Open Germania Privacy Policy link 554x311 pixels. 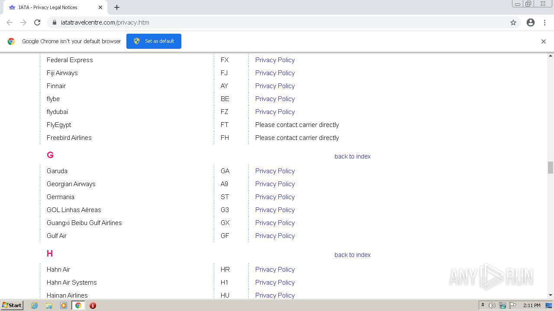275,197
